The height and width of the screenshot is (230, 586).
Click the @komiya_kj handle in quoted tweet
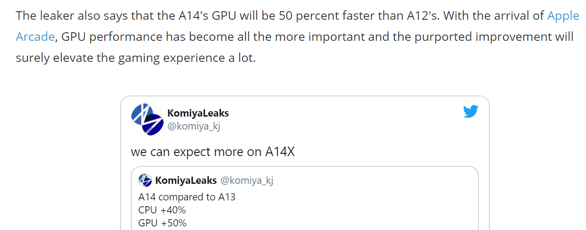tap(247, 181)
